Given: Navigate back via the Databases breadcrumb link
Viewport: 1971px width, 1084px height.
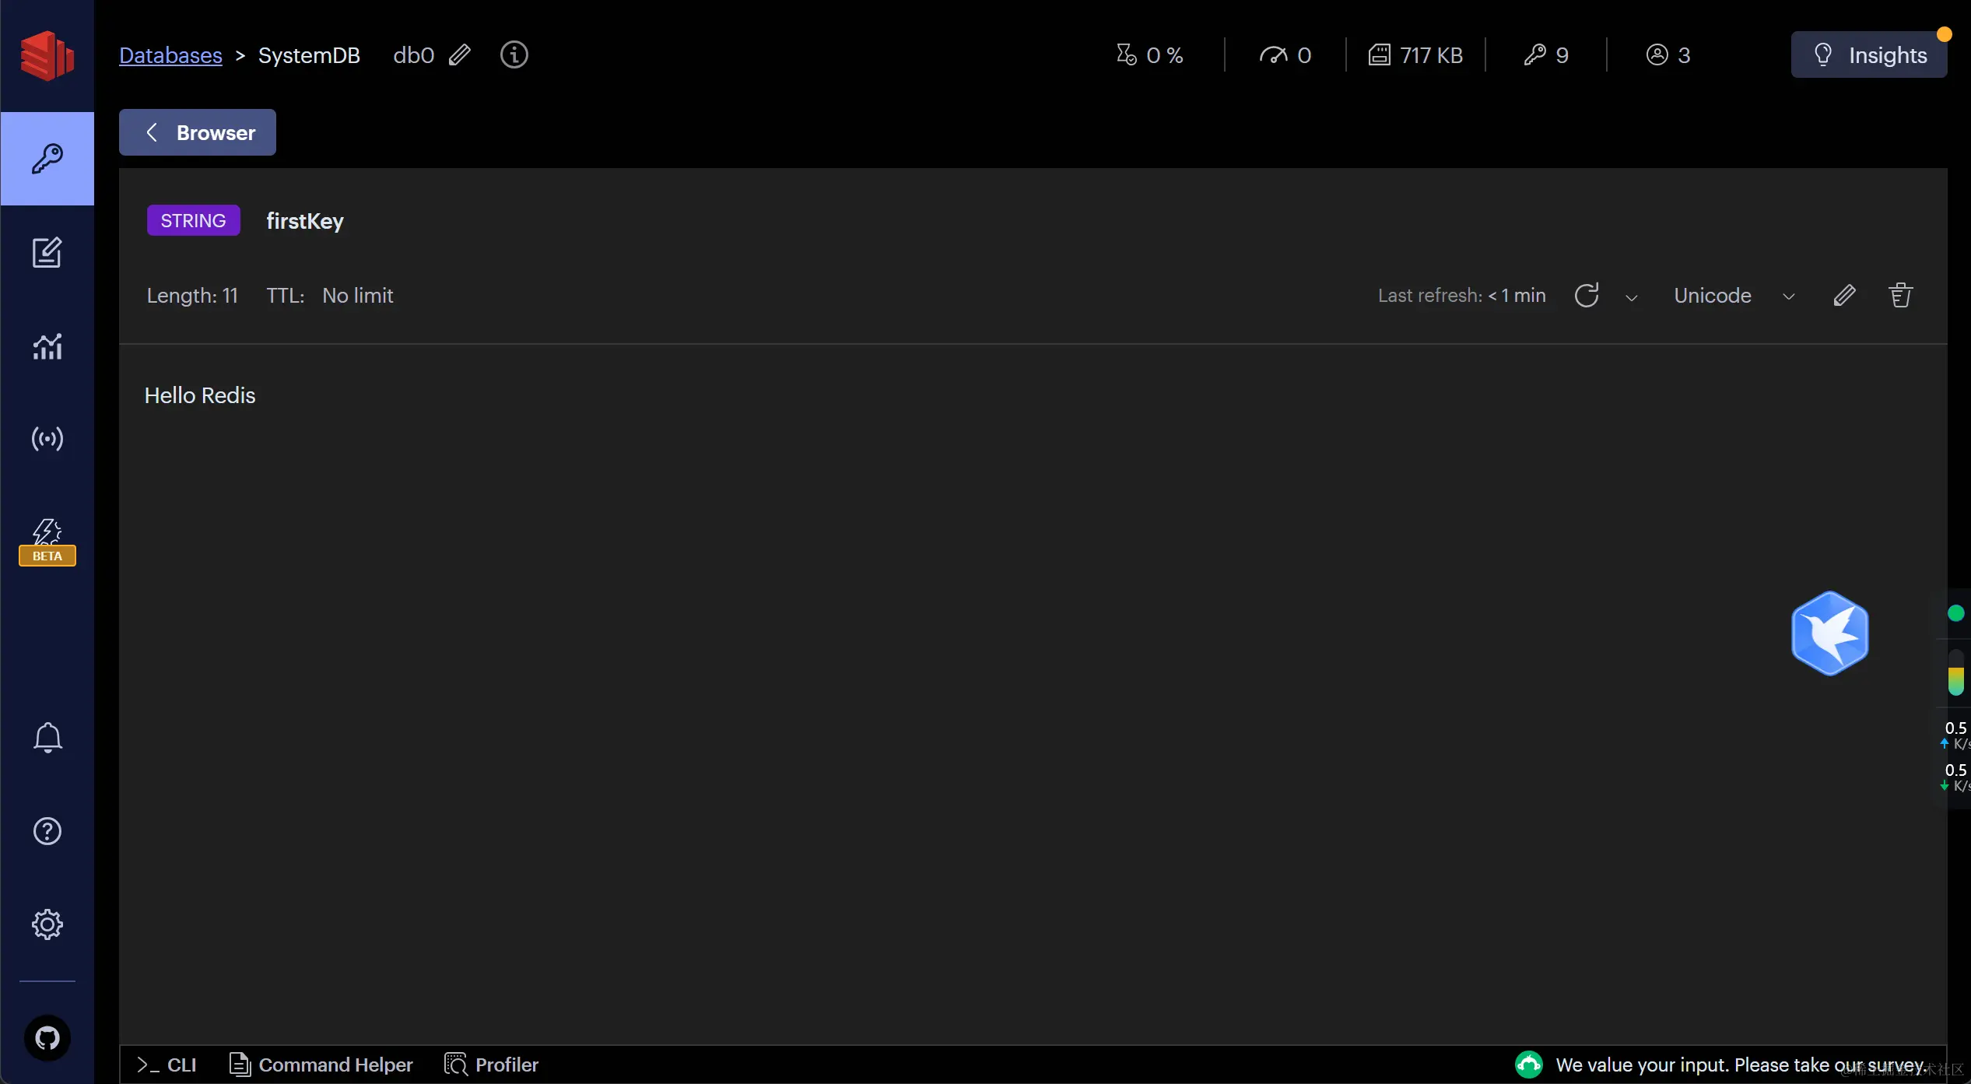Looking at the screenshot, I should coord(170,54).
